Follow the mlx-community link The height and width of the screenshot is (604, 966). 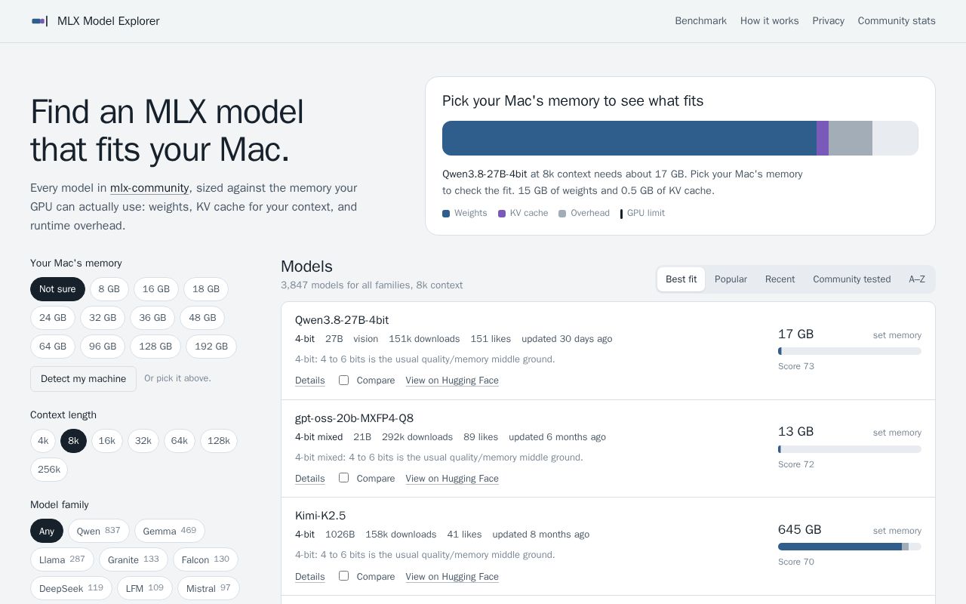point(149,188)
